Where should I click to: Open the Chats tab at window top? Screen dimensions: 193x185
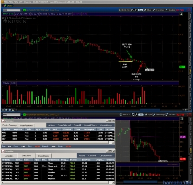click(8, 6)
